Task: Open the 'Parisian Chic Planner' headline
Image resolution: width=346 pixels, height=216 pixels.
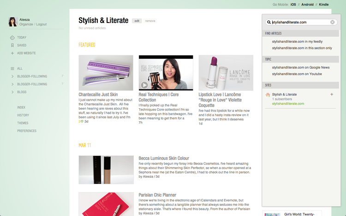Action: click(x=157, y=195)
